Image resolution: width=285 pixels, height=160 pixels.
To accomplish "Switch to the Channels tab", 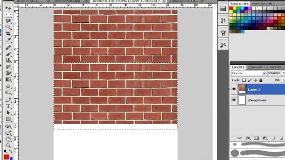I will 257,67.
